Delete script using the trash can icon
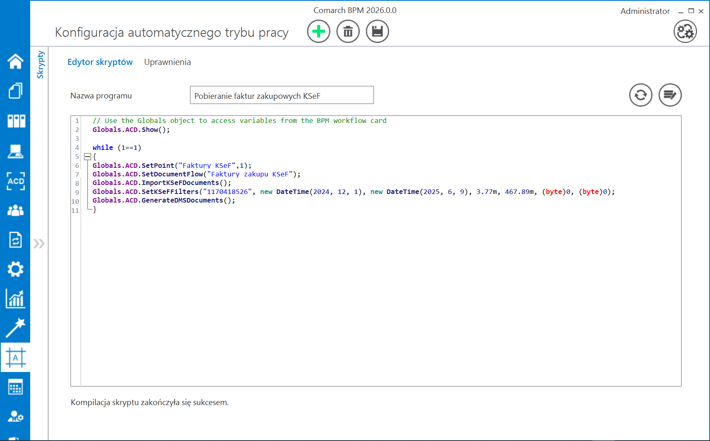Viewport: 710px width, 441px height. coord(348,31)
